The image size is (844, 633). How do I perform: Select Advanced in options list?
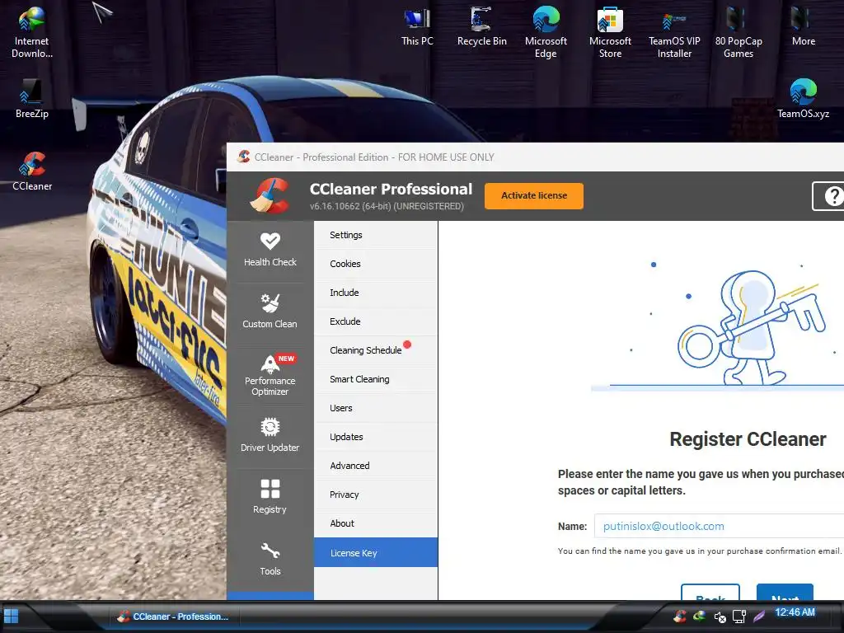coord(376,466)
